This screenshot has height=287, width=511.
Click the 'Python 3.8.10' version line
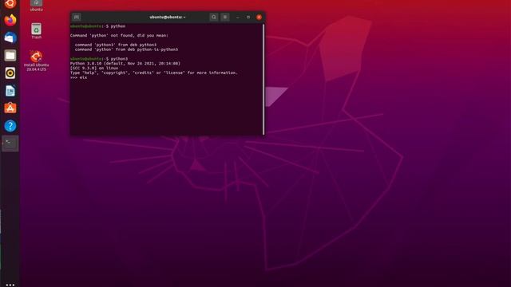point(125,64)
